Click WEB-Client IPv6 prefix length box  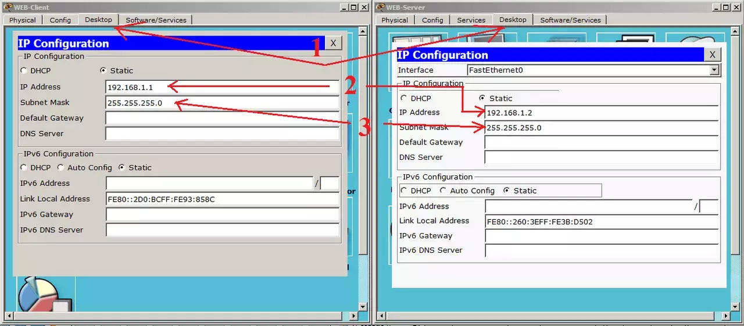(x=330, y=184)
